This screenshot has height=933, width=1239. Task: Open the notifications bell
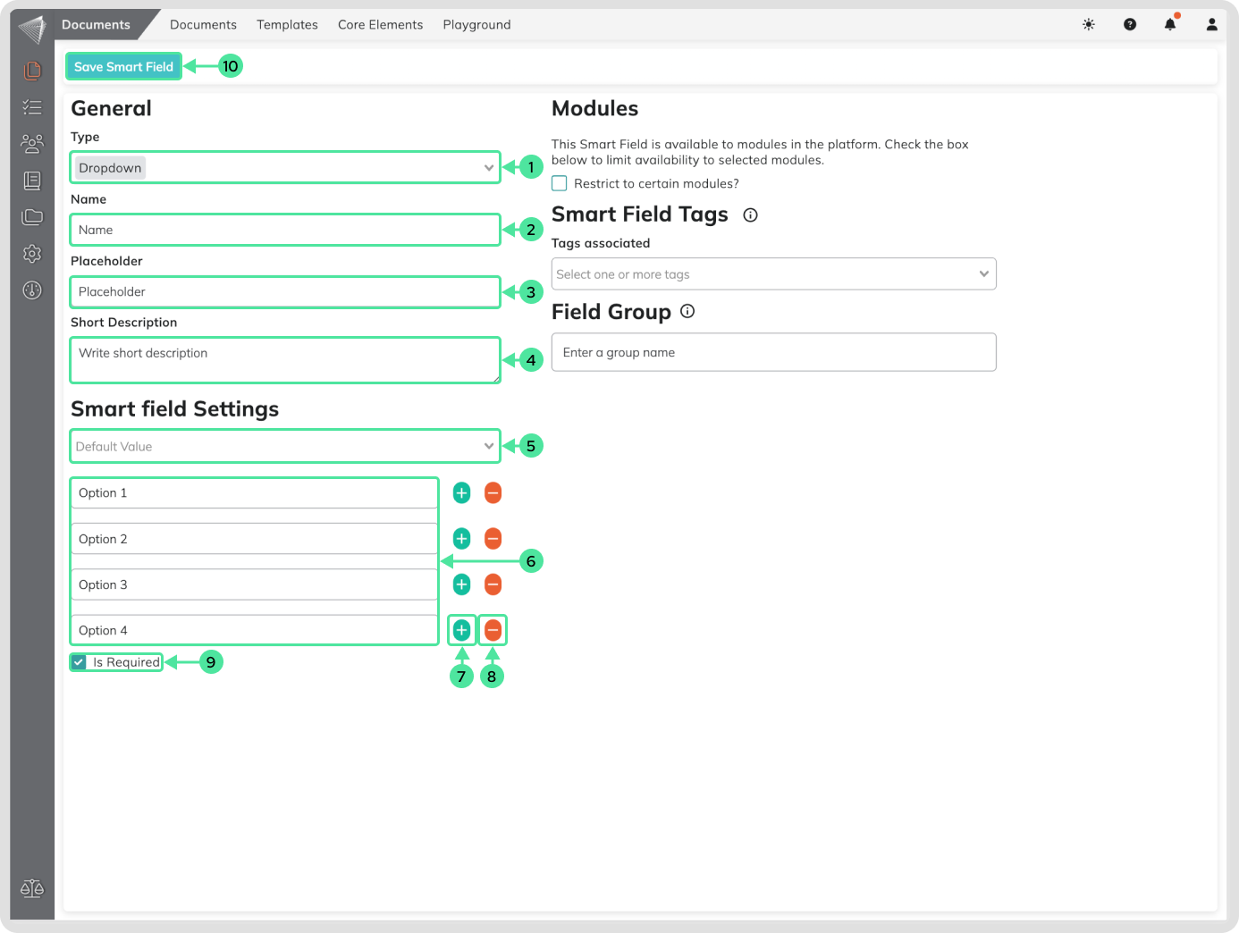pyautogui.click(x=1170, y=25)
